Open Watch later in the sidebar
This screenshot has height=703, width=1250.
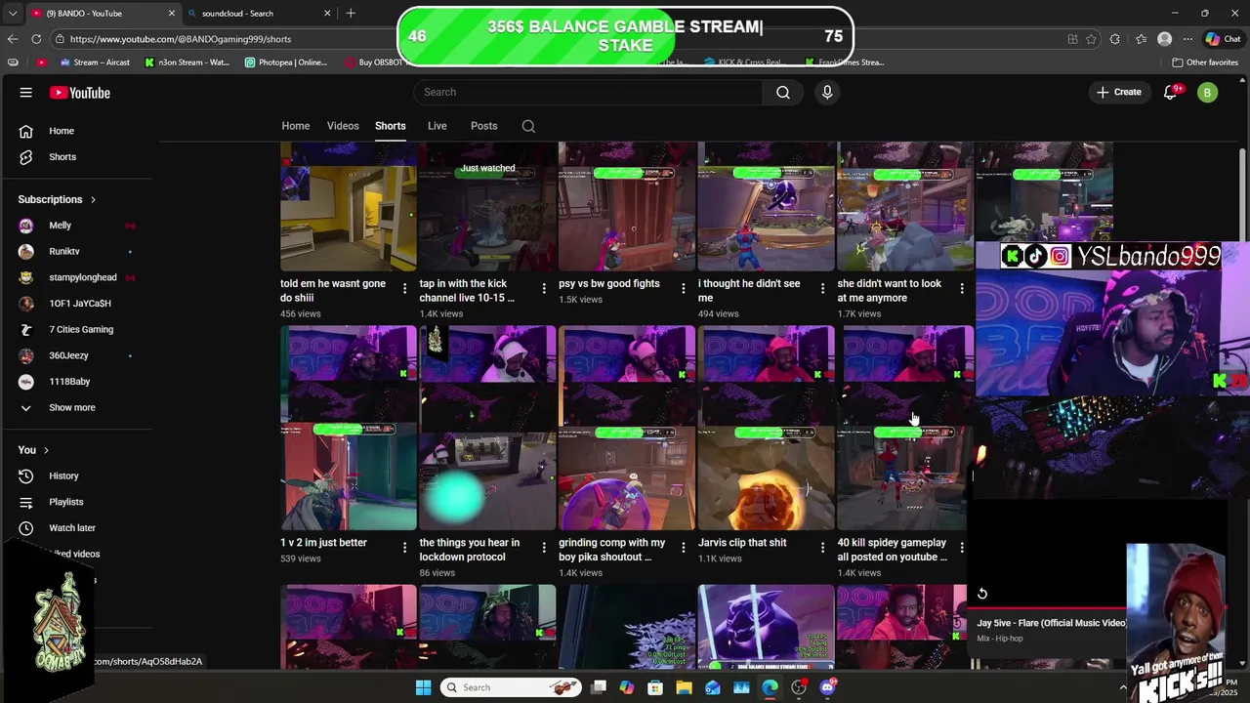pos(73,528)
